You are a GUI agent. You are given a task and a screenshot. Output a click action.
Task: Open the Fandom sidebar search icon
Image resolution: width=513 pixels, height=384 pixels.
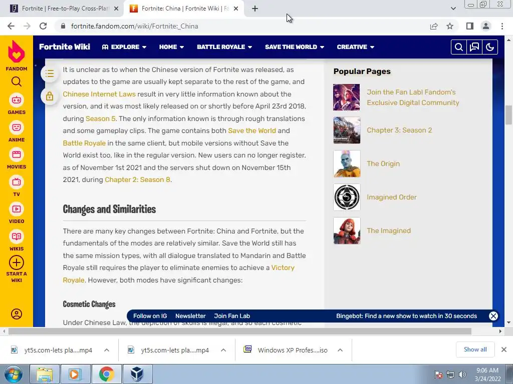17,81
